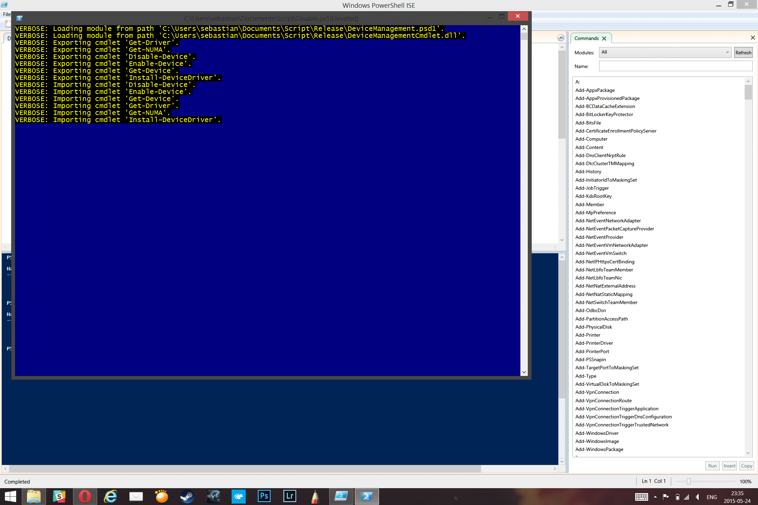Change the ENG input language
Image resolution: width=758 pixels, height=505 pixels.
tap(712, 497)
